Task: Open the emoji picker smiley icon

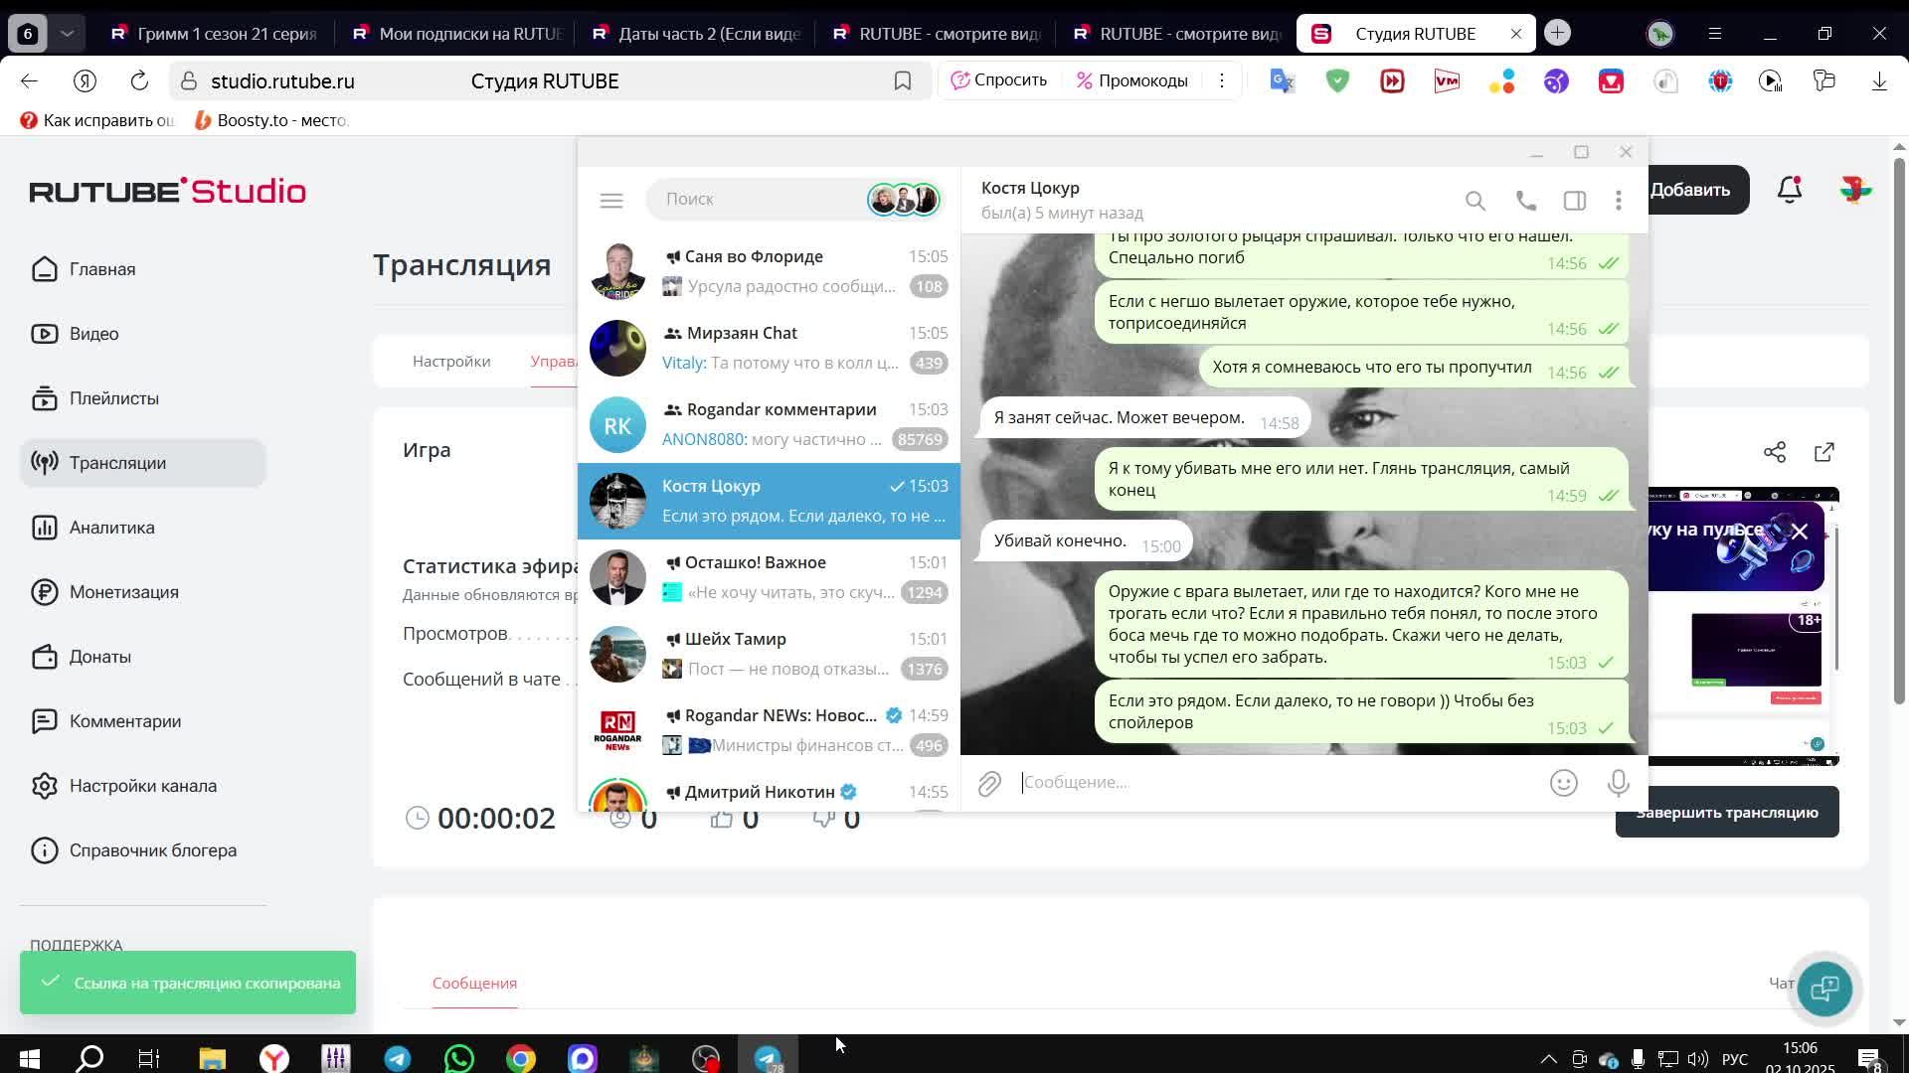Action: point(1563,783)
